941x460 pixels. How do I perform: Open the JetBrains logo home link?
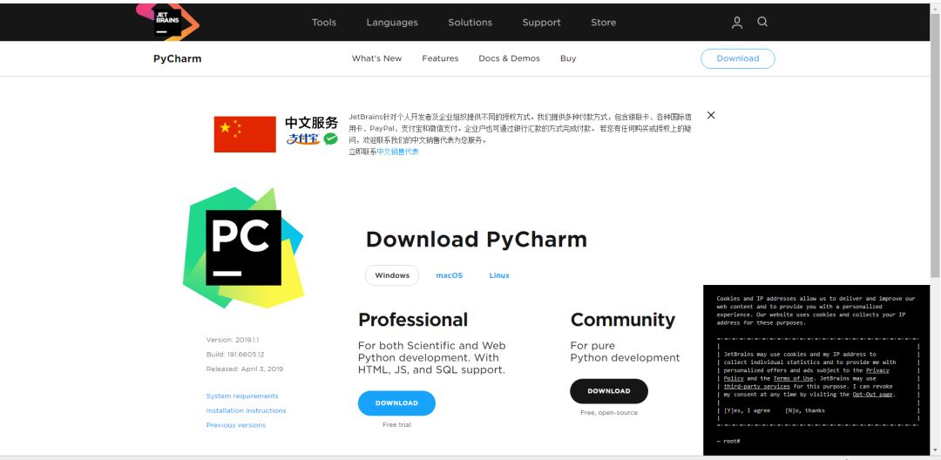click(x=167, y=22)
